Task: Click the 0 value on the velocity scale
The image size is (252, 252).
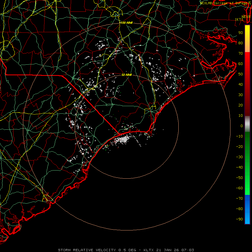Action: click(x=242, y=126)
